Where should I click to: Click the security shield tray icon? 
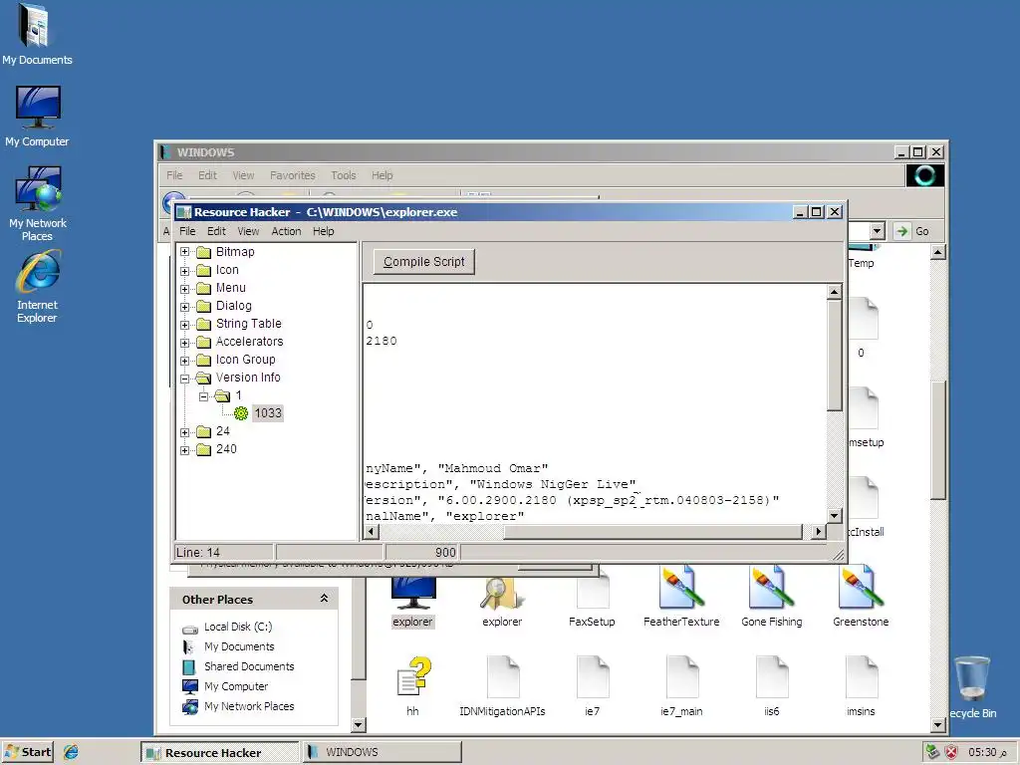click(x=951, y=752)
